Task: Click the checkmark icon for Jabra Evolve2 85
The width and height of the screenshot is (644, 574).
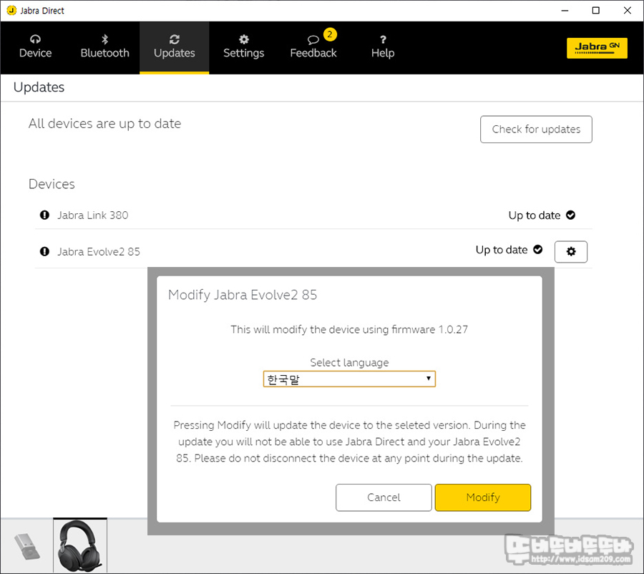Action: pos(537,249)
